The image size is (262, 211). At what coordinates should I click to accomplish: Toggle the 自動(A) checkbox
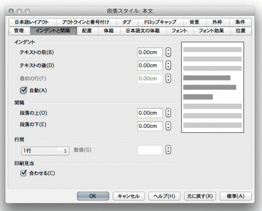pos(23,90)
